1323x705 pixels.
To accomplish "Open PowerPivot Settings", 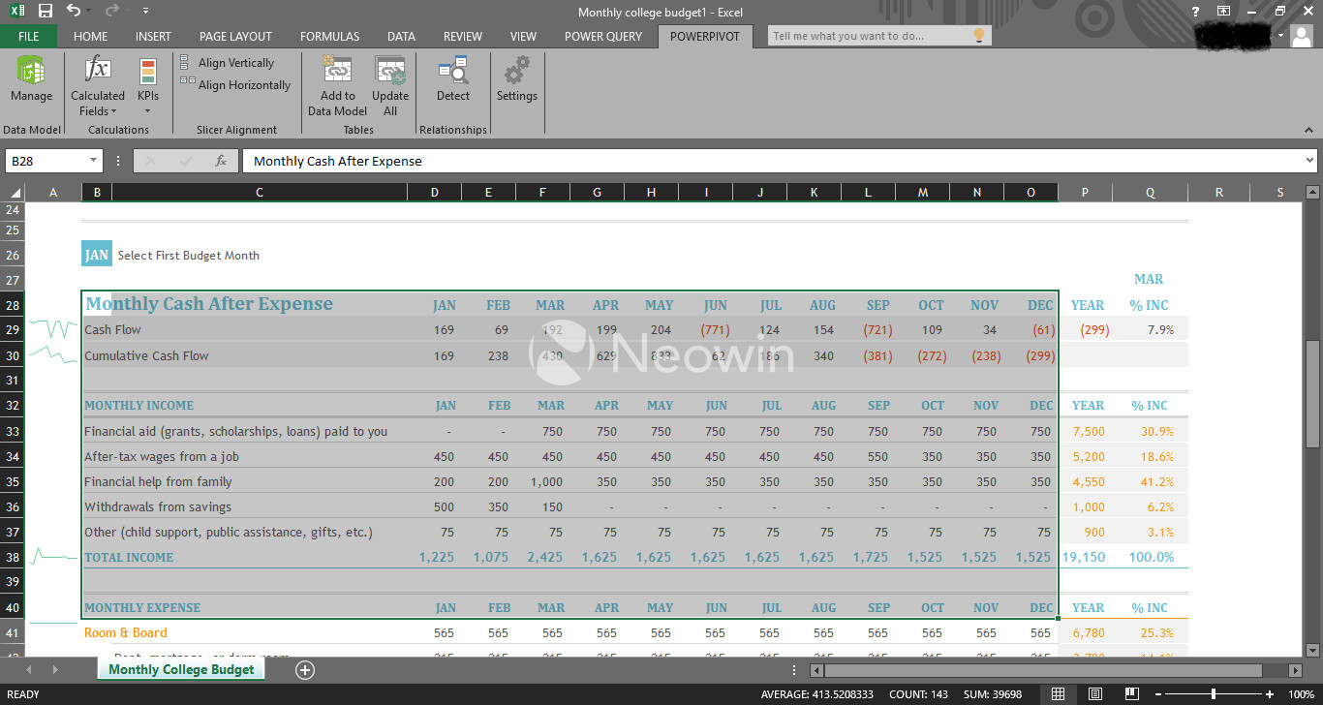I will click(516, 80).
